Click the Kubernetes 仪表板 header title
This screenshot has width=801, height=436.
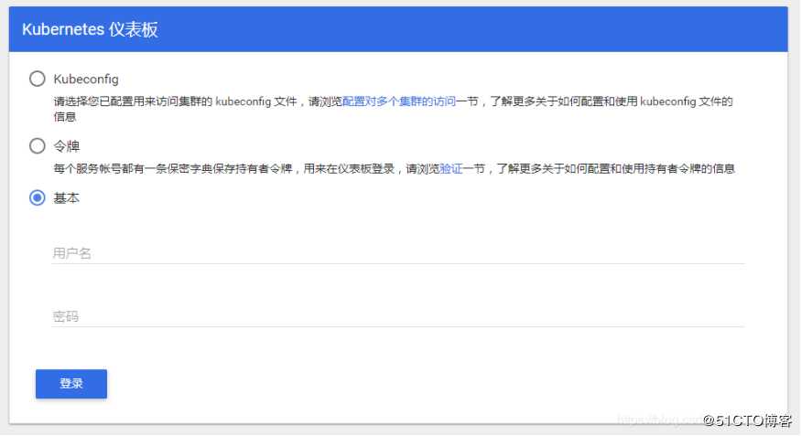[90, 29]
